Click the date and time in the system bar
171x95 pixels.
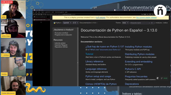136,10
